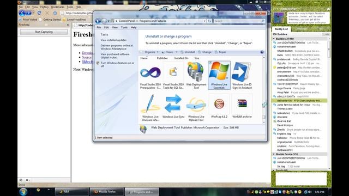Select the WinPcap 4.1.2 program icon

tap(219, 106)
